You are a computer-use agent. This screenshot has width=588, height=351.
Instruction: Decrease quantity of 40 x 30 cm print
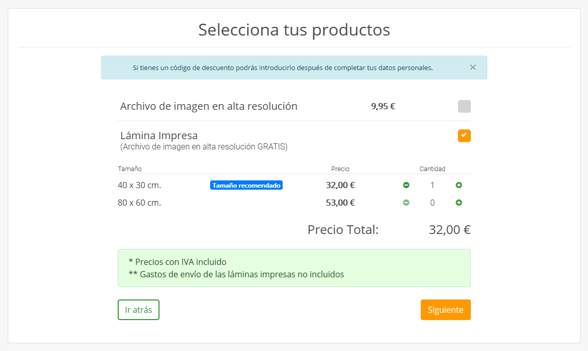(x=406, y=185)
